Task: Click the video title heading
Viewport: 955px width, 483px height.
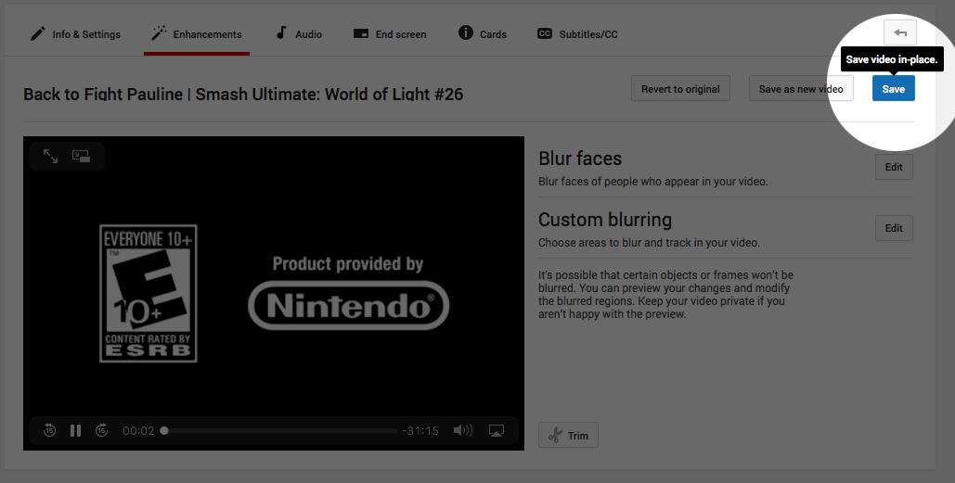Action: click(243, 95)
